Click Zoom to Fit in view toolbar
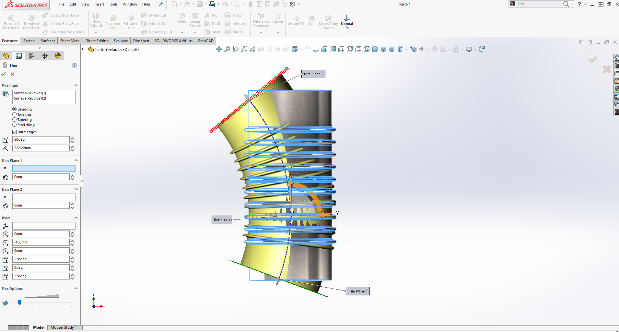619x332 pixels. [227, 49]
